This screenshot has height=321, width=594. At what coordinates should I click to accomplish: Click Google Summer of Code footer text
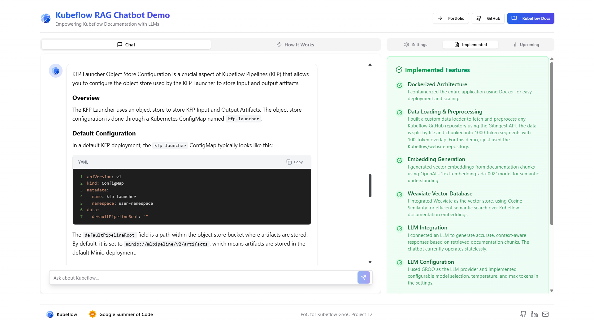[126, 314]
